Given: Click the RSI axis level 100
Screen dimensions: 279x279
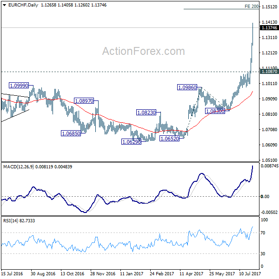Looking at the screenshot, I should (264, 220).
